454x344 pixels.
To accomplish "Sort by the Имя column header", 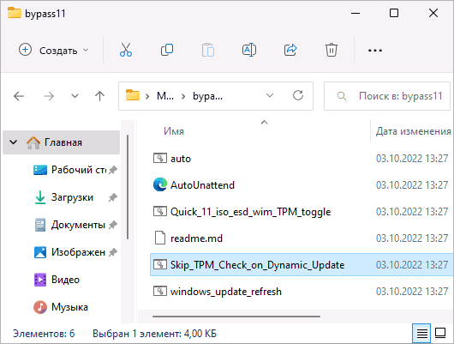I will [x=174, y=131].
